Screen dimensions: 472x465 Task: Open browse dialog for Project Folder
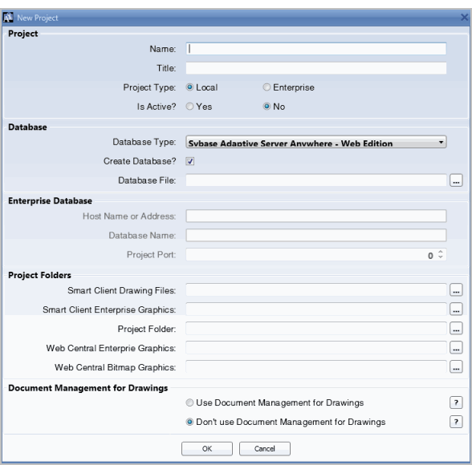[x=456, y=329]
